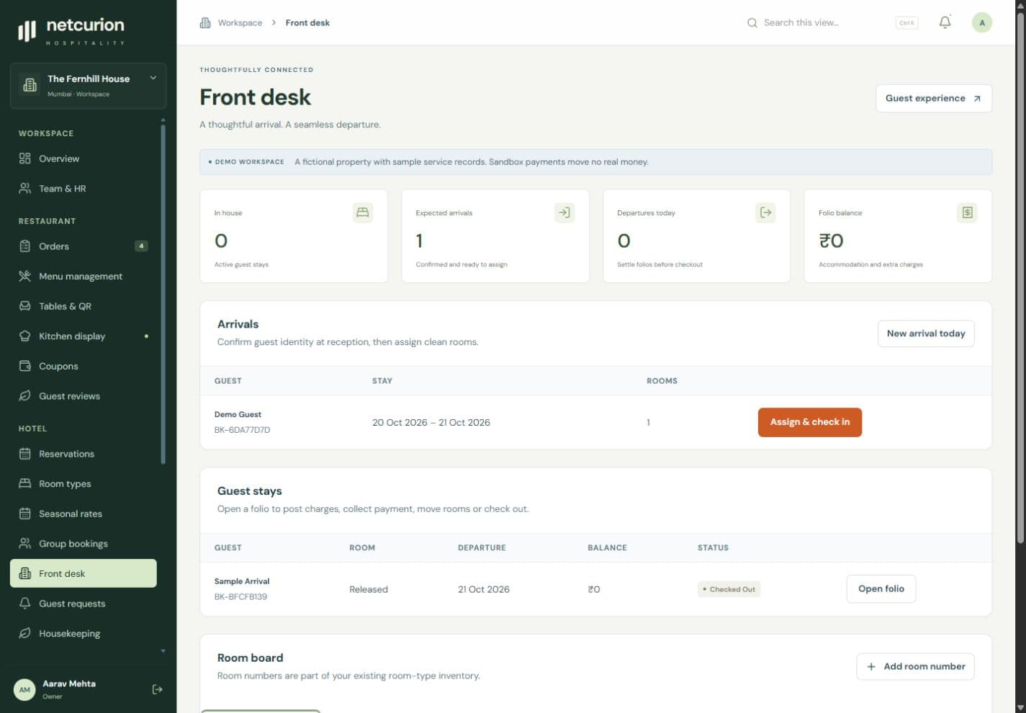This screenshot has height=713, width=1026.
Task: Click the Aarav Mehta profile avatar
Action: [24, 689]
